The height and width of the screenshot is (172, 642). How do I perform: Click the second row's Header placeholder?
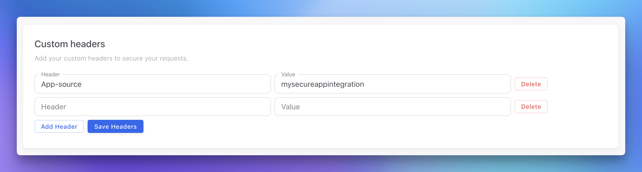(54, 106)
